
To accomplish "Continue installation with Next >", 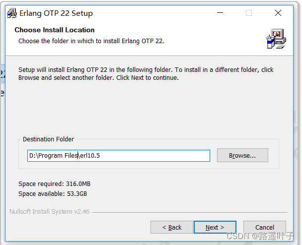I will click(215, 227).
